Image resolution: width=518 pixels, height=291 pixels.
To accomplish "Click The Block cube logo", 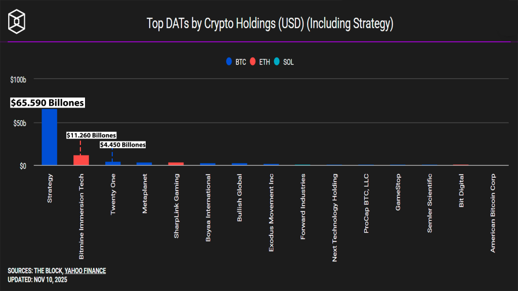I will 18,22.
